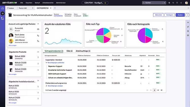
Task: Favorite CSM/FSM workspace with star icon
Action: [x=105, y=3]
